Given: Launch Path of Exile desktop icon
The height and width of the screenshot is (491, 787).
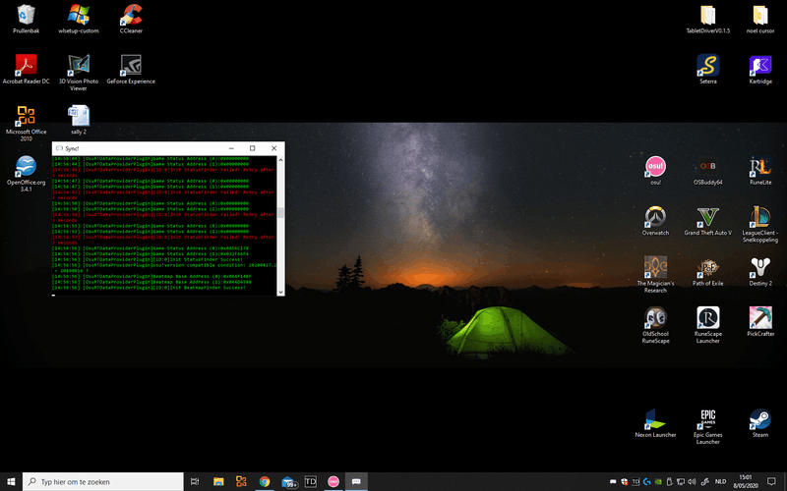Looking at the screenshot, I should (x=707, y=272).
